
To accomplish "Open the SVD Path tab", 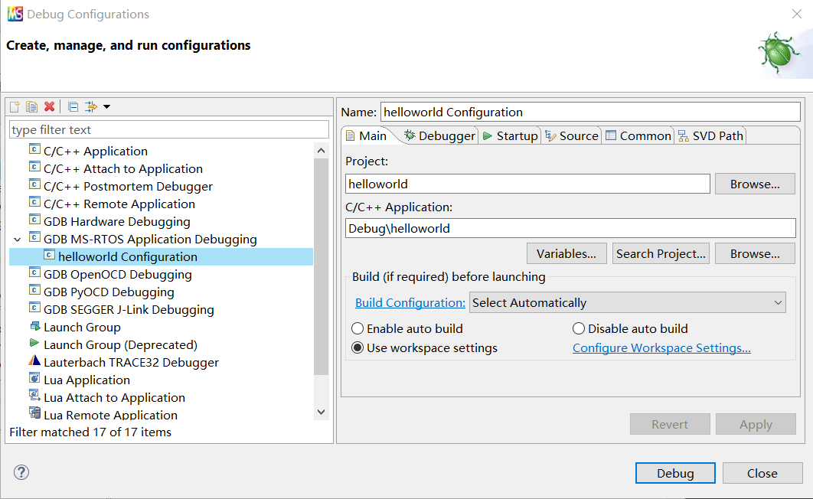I will [x=710, y=136].
